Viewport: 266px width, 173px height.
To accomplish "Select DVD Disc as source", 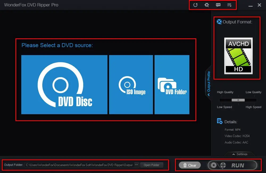I will (64, 85).
